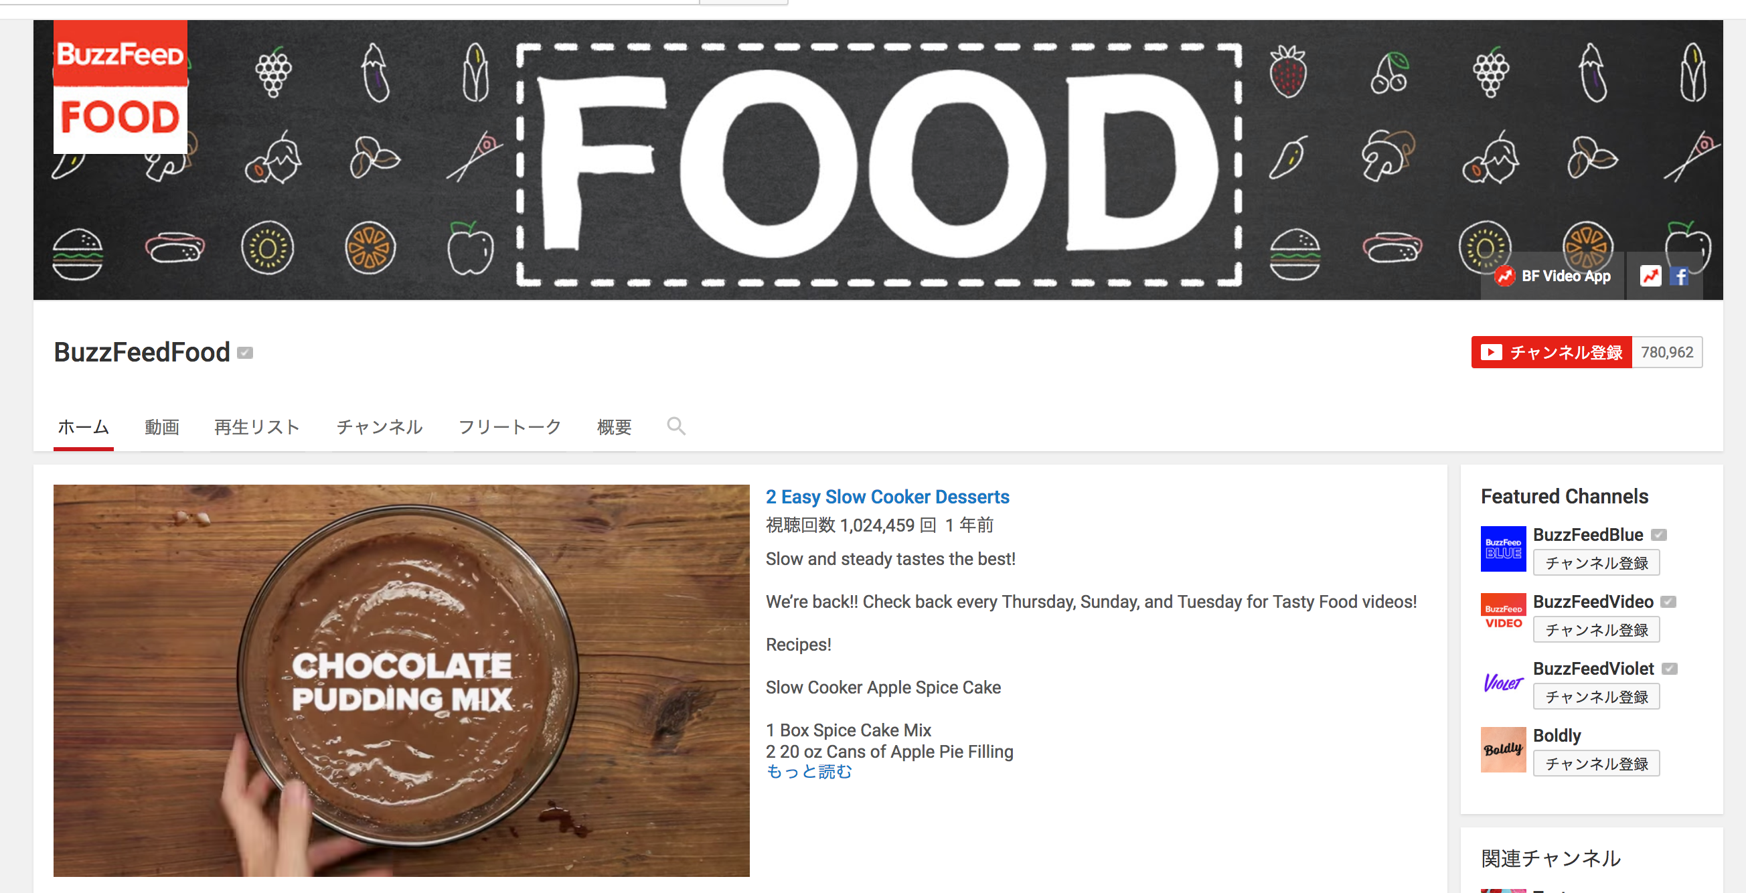Click the Slow Cooker Apple Spice Cake text
The width and height of the screenshot is (1746, 893).
pyautogui.click(x=883, y=687)
